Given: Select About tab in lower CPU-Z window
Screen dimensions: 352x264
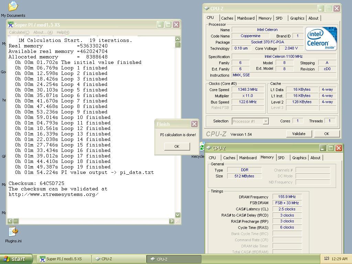Looking at the screenshot, I should coord(315,158).
